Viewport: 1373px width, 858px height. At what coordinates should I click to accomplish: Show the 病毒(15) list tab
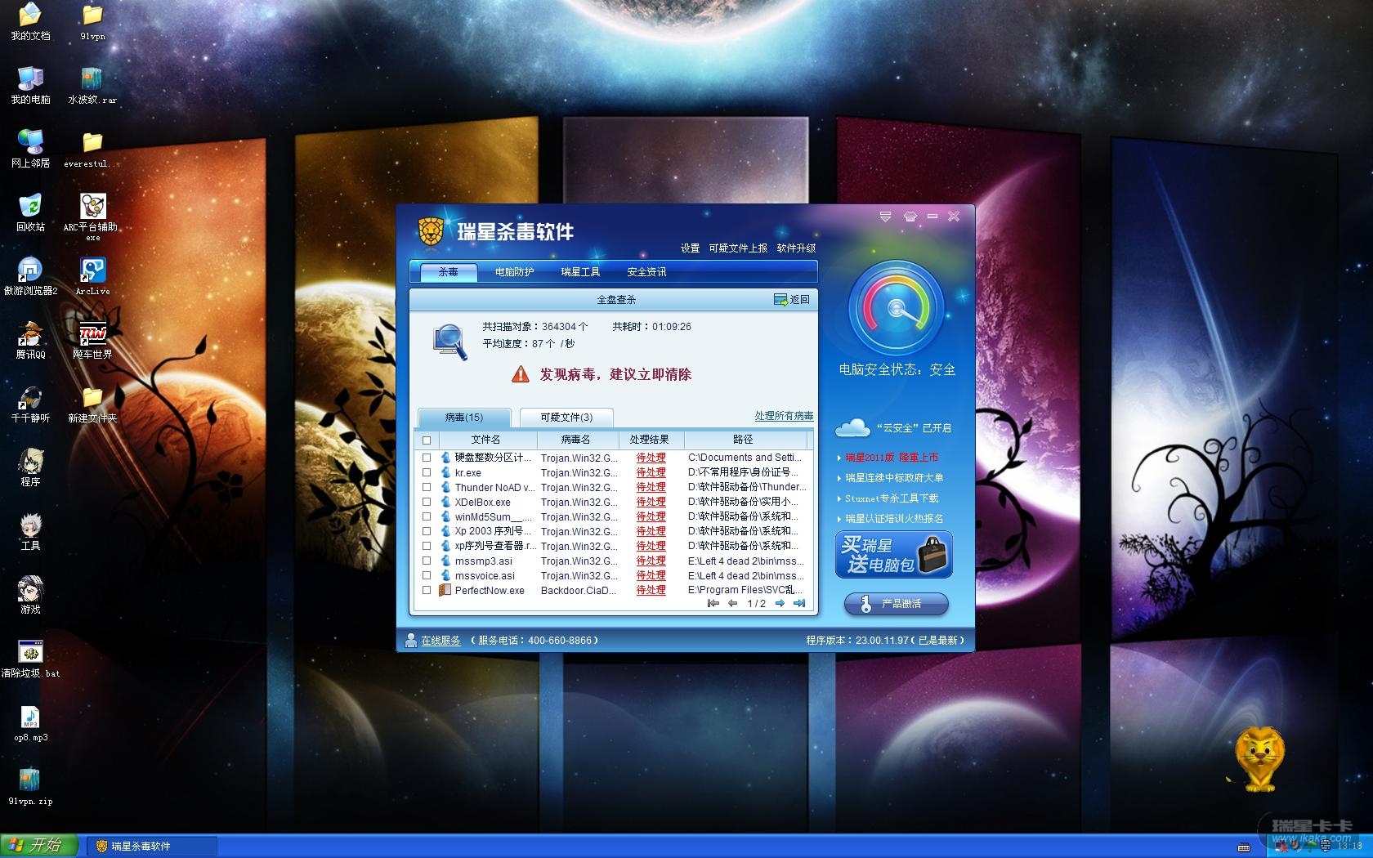tap(464, 417)
